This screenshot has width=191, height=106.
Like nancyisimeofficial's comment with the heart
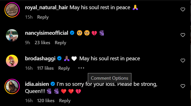(x=183, y=35)
